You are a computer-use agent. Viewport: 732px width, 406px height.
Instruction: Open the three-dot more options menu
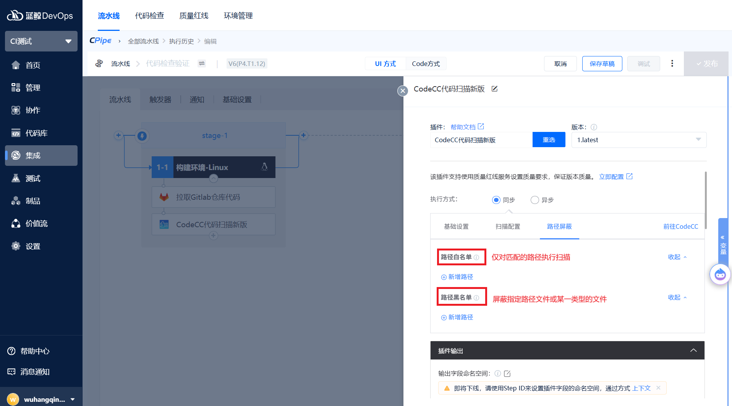pos(672,63)
